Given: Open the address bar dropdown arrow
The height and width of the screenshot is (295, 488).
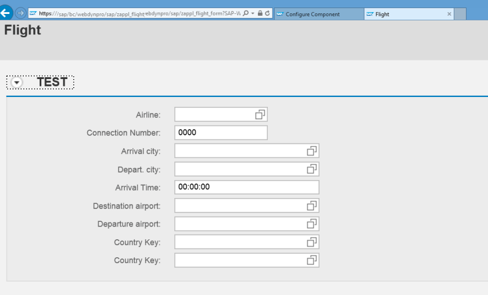Looking at the screenshot, I should 253,13.
